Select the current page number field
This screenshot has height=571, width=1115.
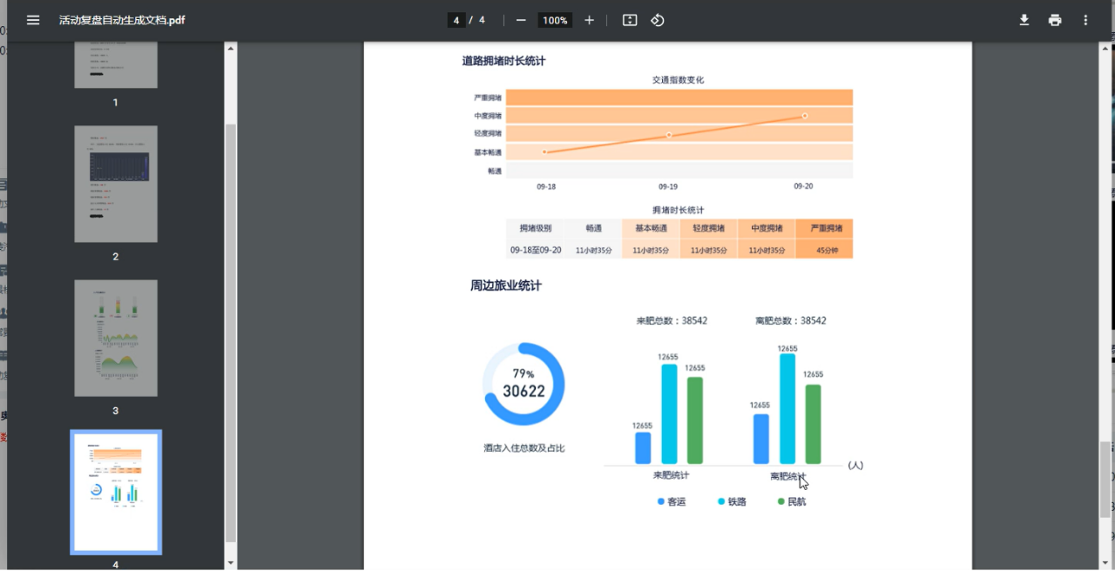coord(456,20)
